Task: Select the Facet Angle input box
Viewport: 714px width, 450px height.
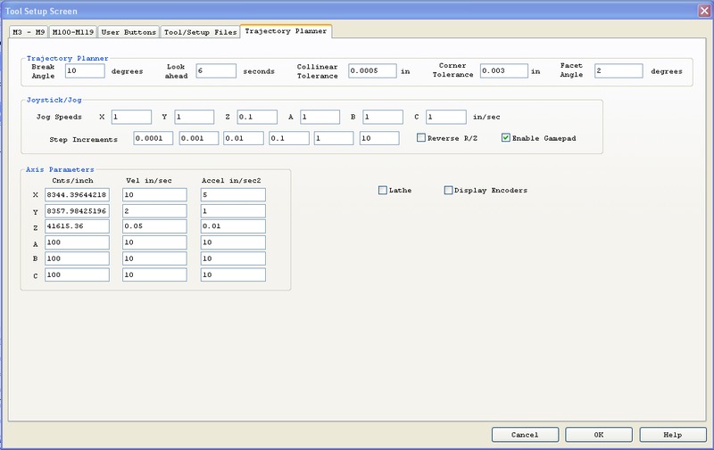Action: click(618, 70)
